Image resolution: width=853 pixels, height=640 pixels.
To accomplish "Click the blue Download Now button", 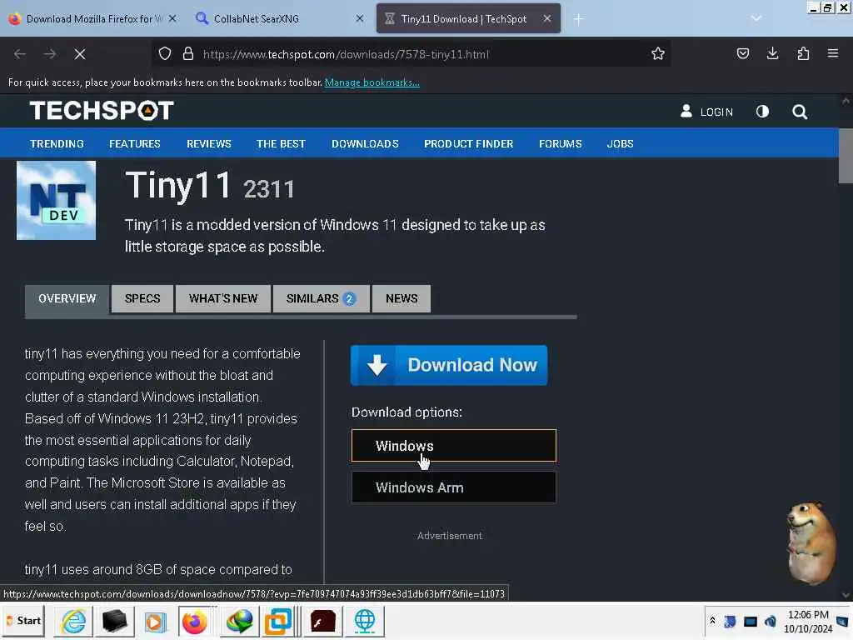I will (x=449, y=365).
